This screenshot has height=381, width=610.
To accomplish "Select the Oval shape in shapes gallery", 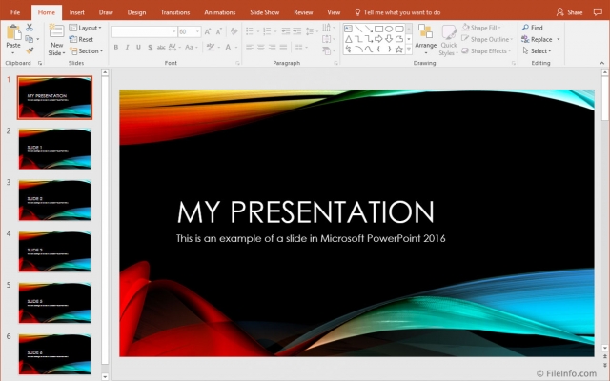I will click(389, 29).
